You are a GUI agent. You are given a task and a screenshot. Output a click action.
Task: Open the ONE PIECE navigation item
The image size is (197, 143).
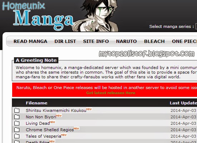click(184, 41)
